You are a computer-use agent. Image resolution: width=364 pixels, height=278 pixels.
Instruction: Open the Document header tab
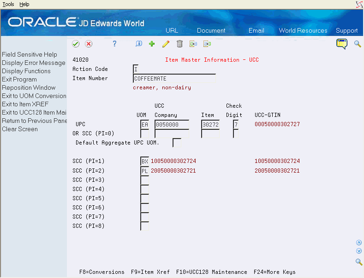pyautogui.click(x=211, y=30)
